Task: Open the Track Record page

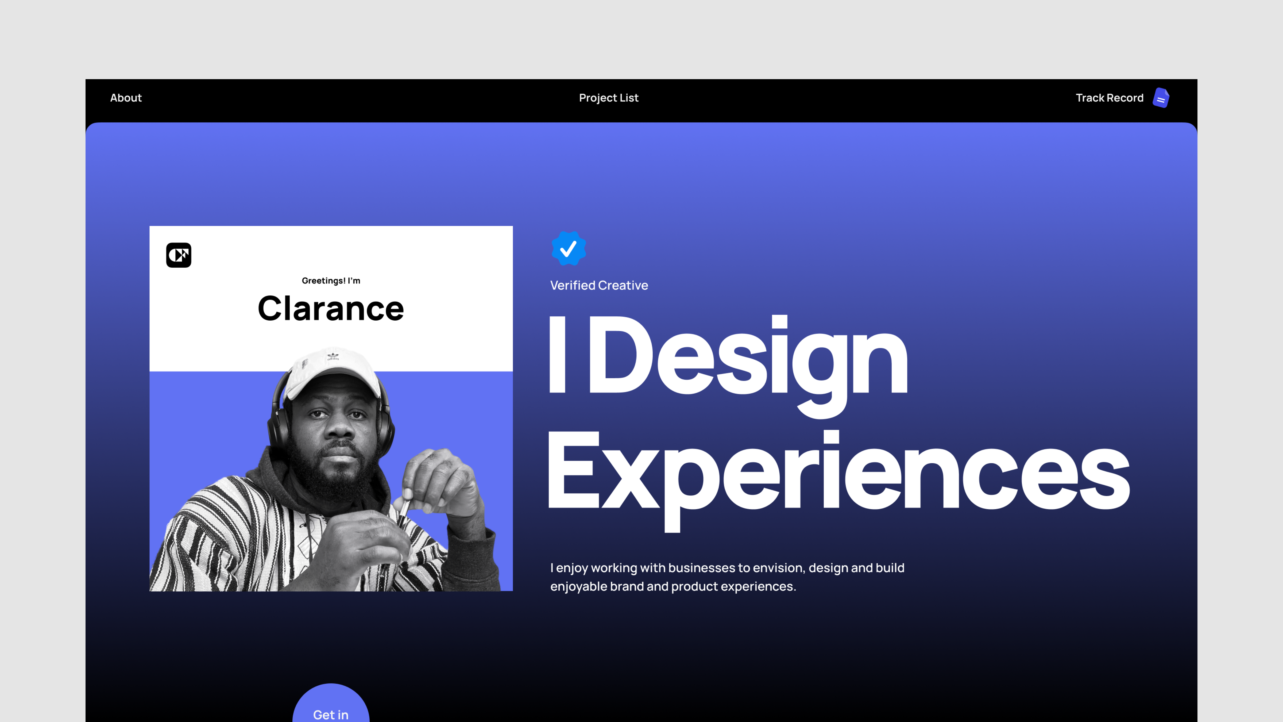Action: (x=1109, y=98)
